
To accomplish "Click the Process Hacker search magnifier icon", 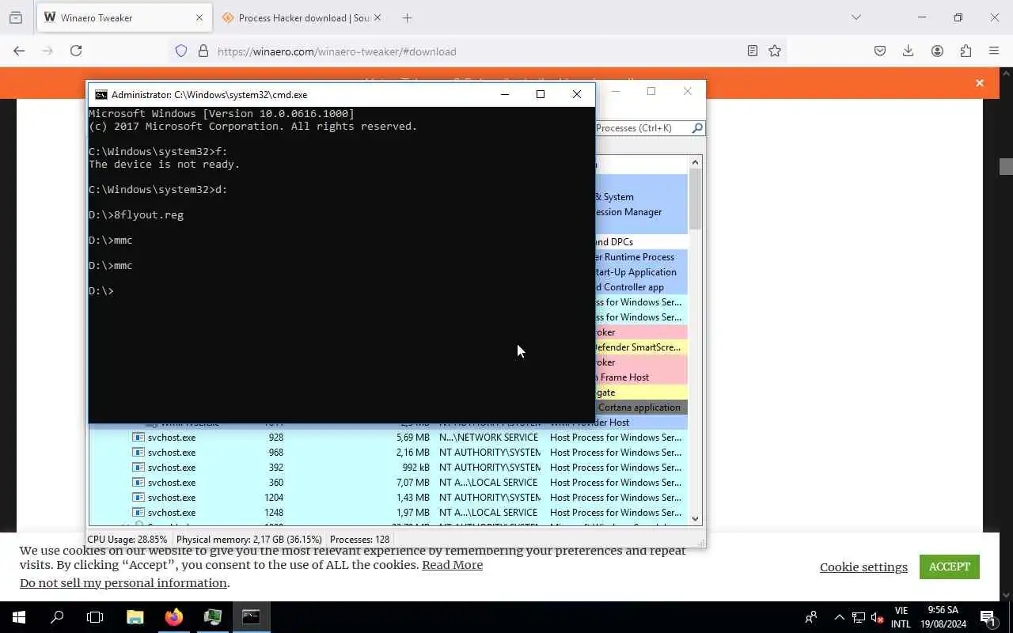I will (697, 127).
